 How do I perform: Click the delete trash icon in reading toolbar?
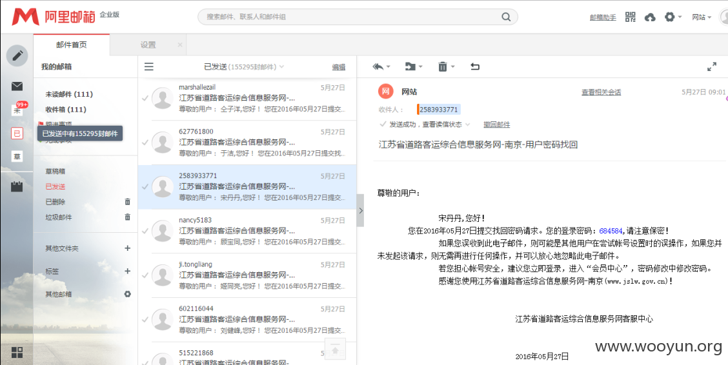[x=443, y=67]
